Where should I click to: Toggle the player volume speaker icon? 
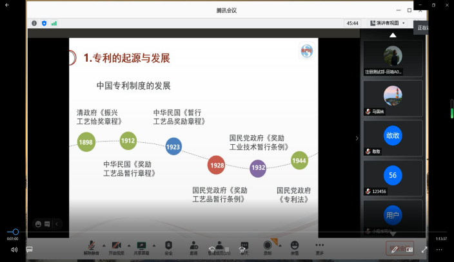tap(14, 249)
